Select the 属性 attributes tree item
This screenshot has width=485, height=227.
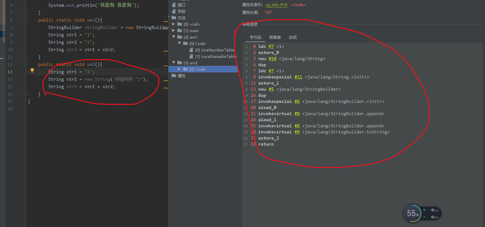coord(182,76)
